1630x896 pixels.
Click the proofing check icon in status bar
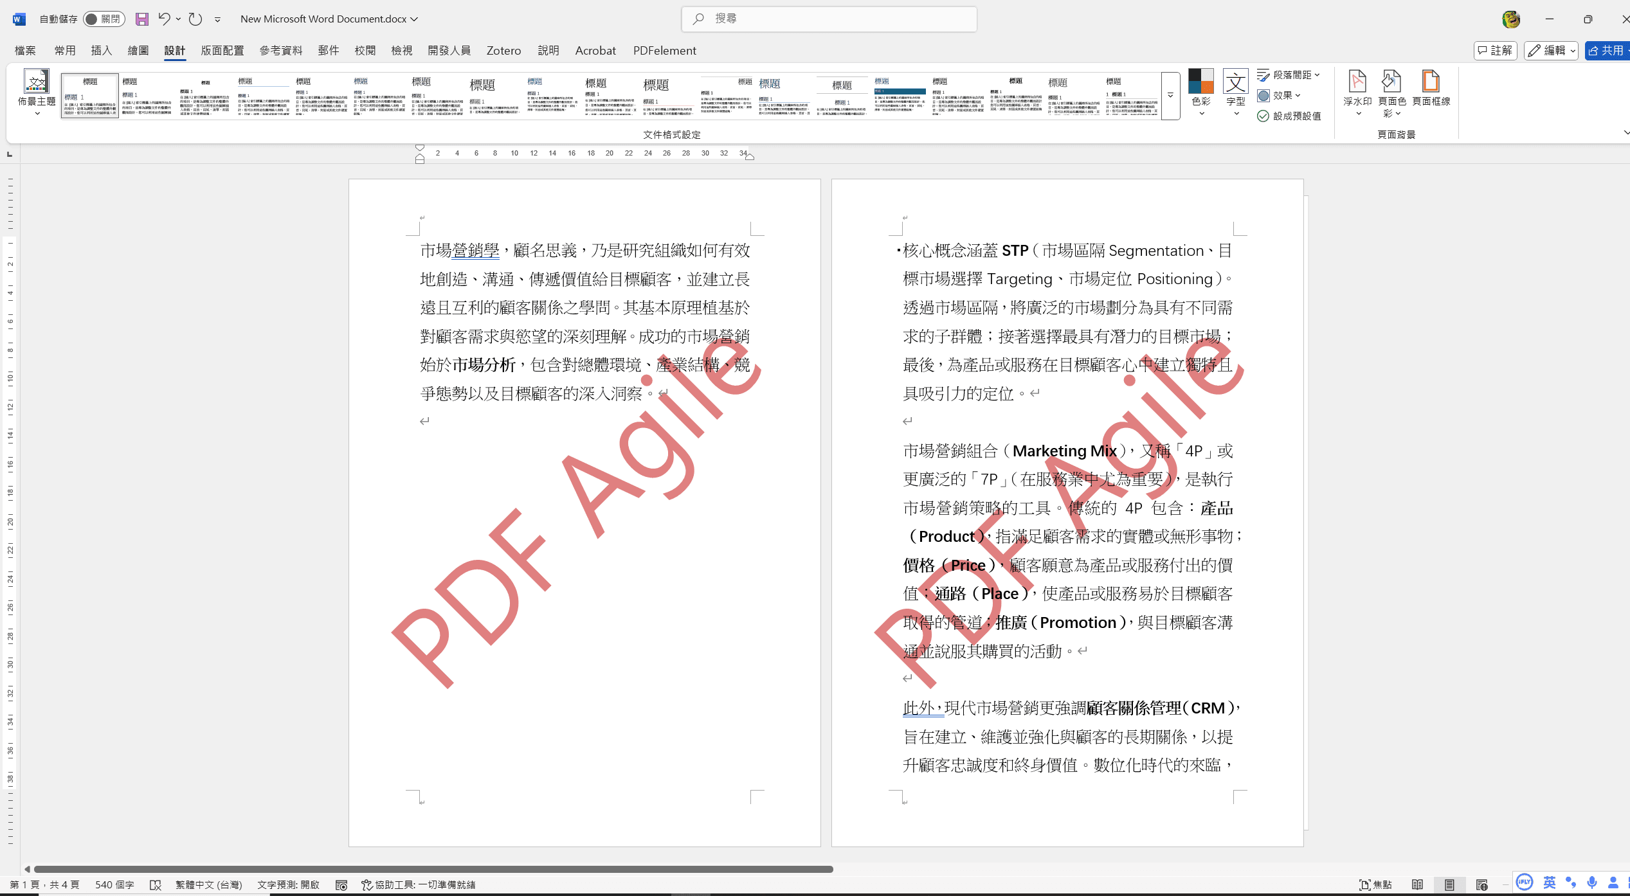pos(155,885)
